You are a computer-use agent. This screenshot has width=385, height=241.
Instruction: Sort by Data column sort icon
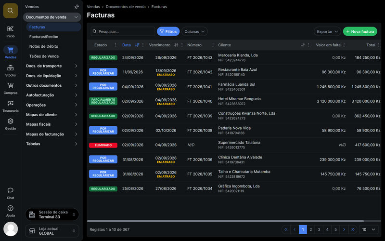[x=137, y=45]
